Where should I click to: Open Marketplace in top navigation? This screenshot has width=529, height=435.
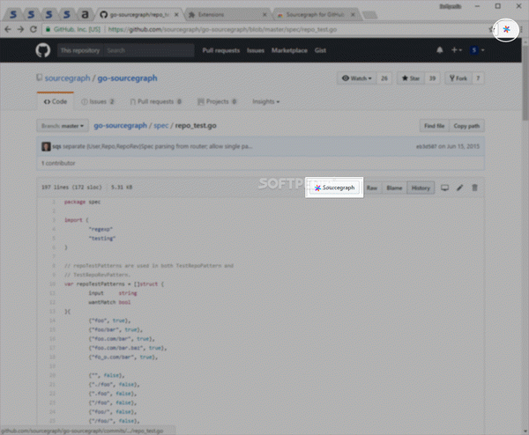pos(289,50)
